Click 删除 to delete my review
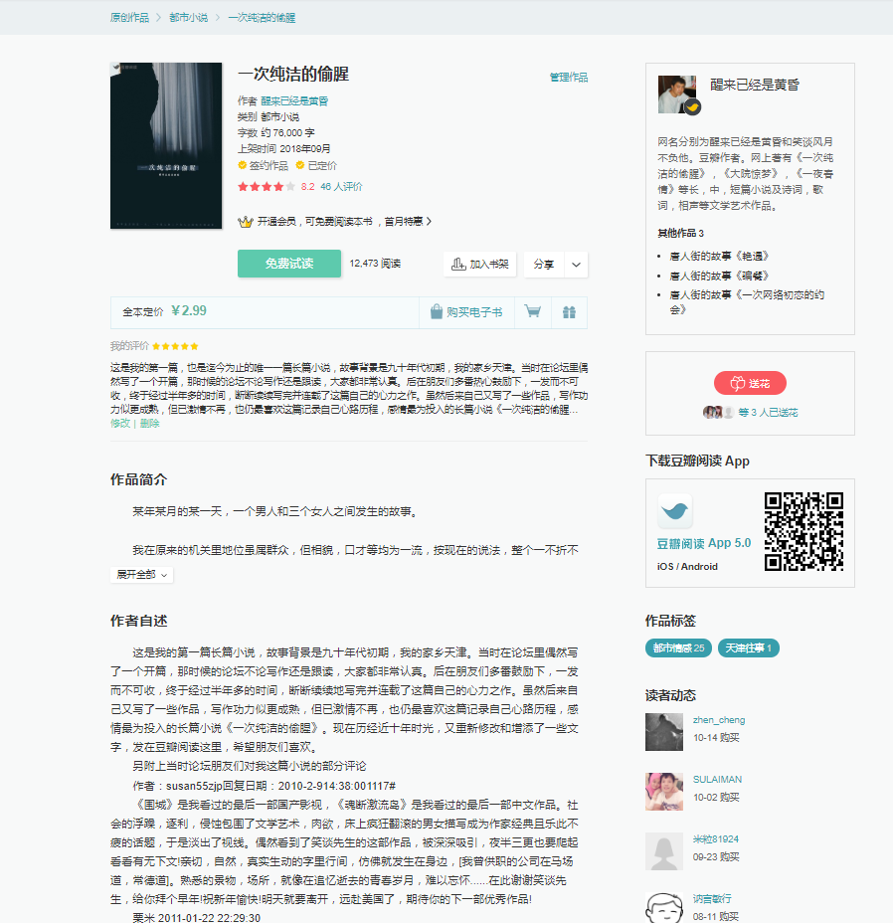893x923 pixels. tap(149, 424)
